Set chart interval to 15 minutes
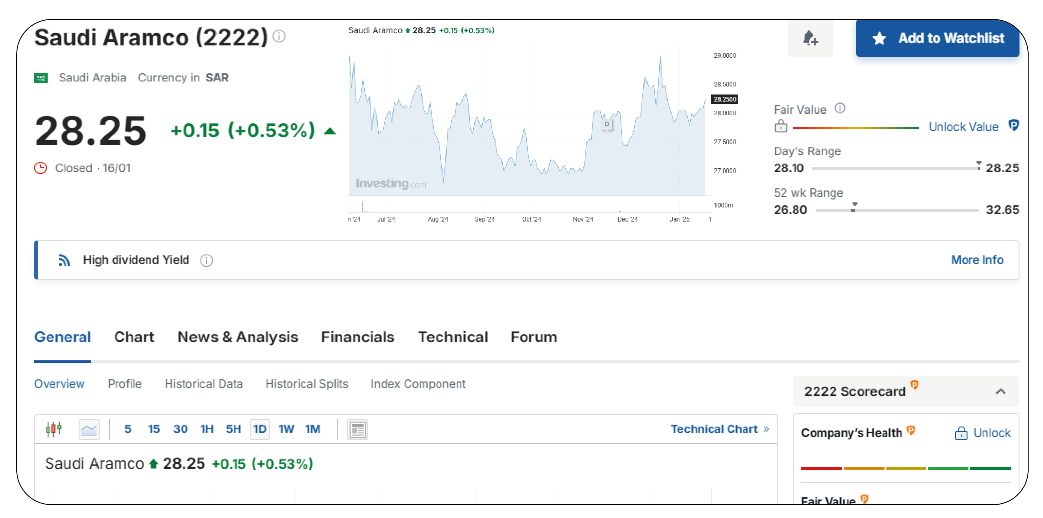The height and width of the screenshot is (518, 1043). click(154, 429)
